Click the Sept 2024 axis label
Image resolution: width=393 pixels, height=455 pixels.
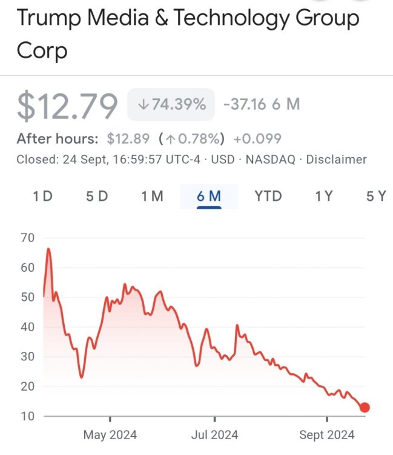click(x=327, y=435)
